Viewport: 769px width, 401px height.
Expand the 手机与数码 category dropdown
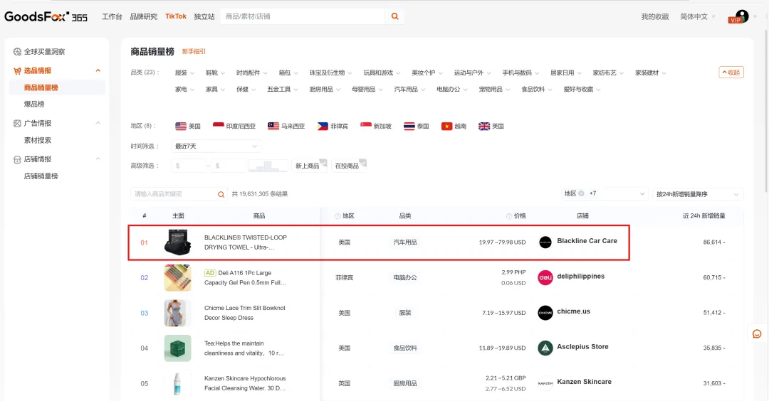tap(520, 73)
